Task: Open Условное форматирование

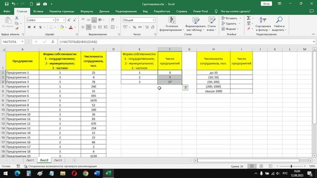Action: (x=172, y=24)
